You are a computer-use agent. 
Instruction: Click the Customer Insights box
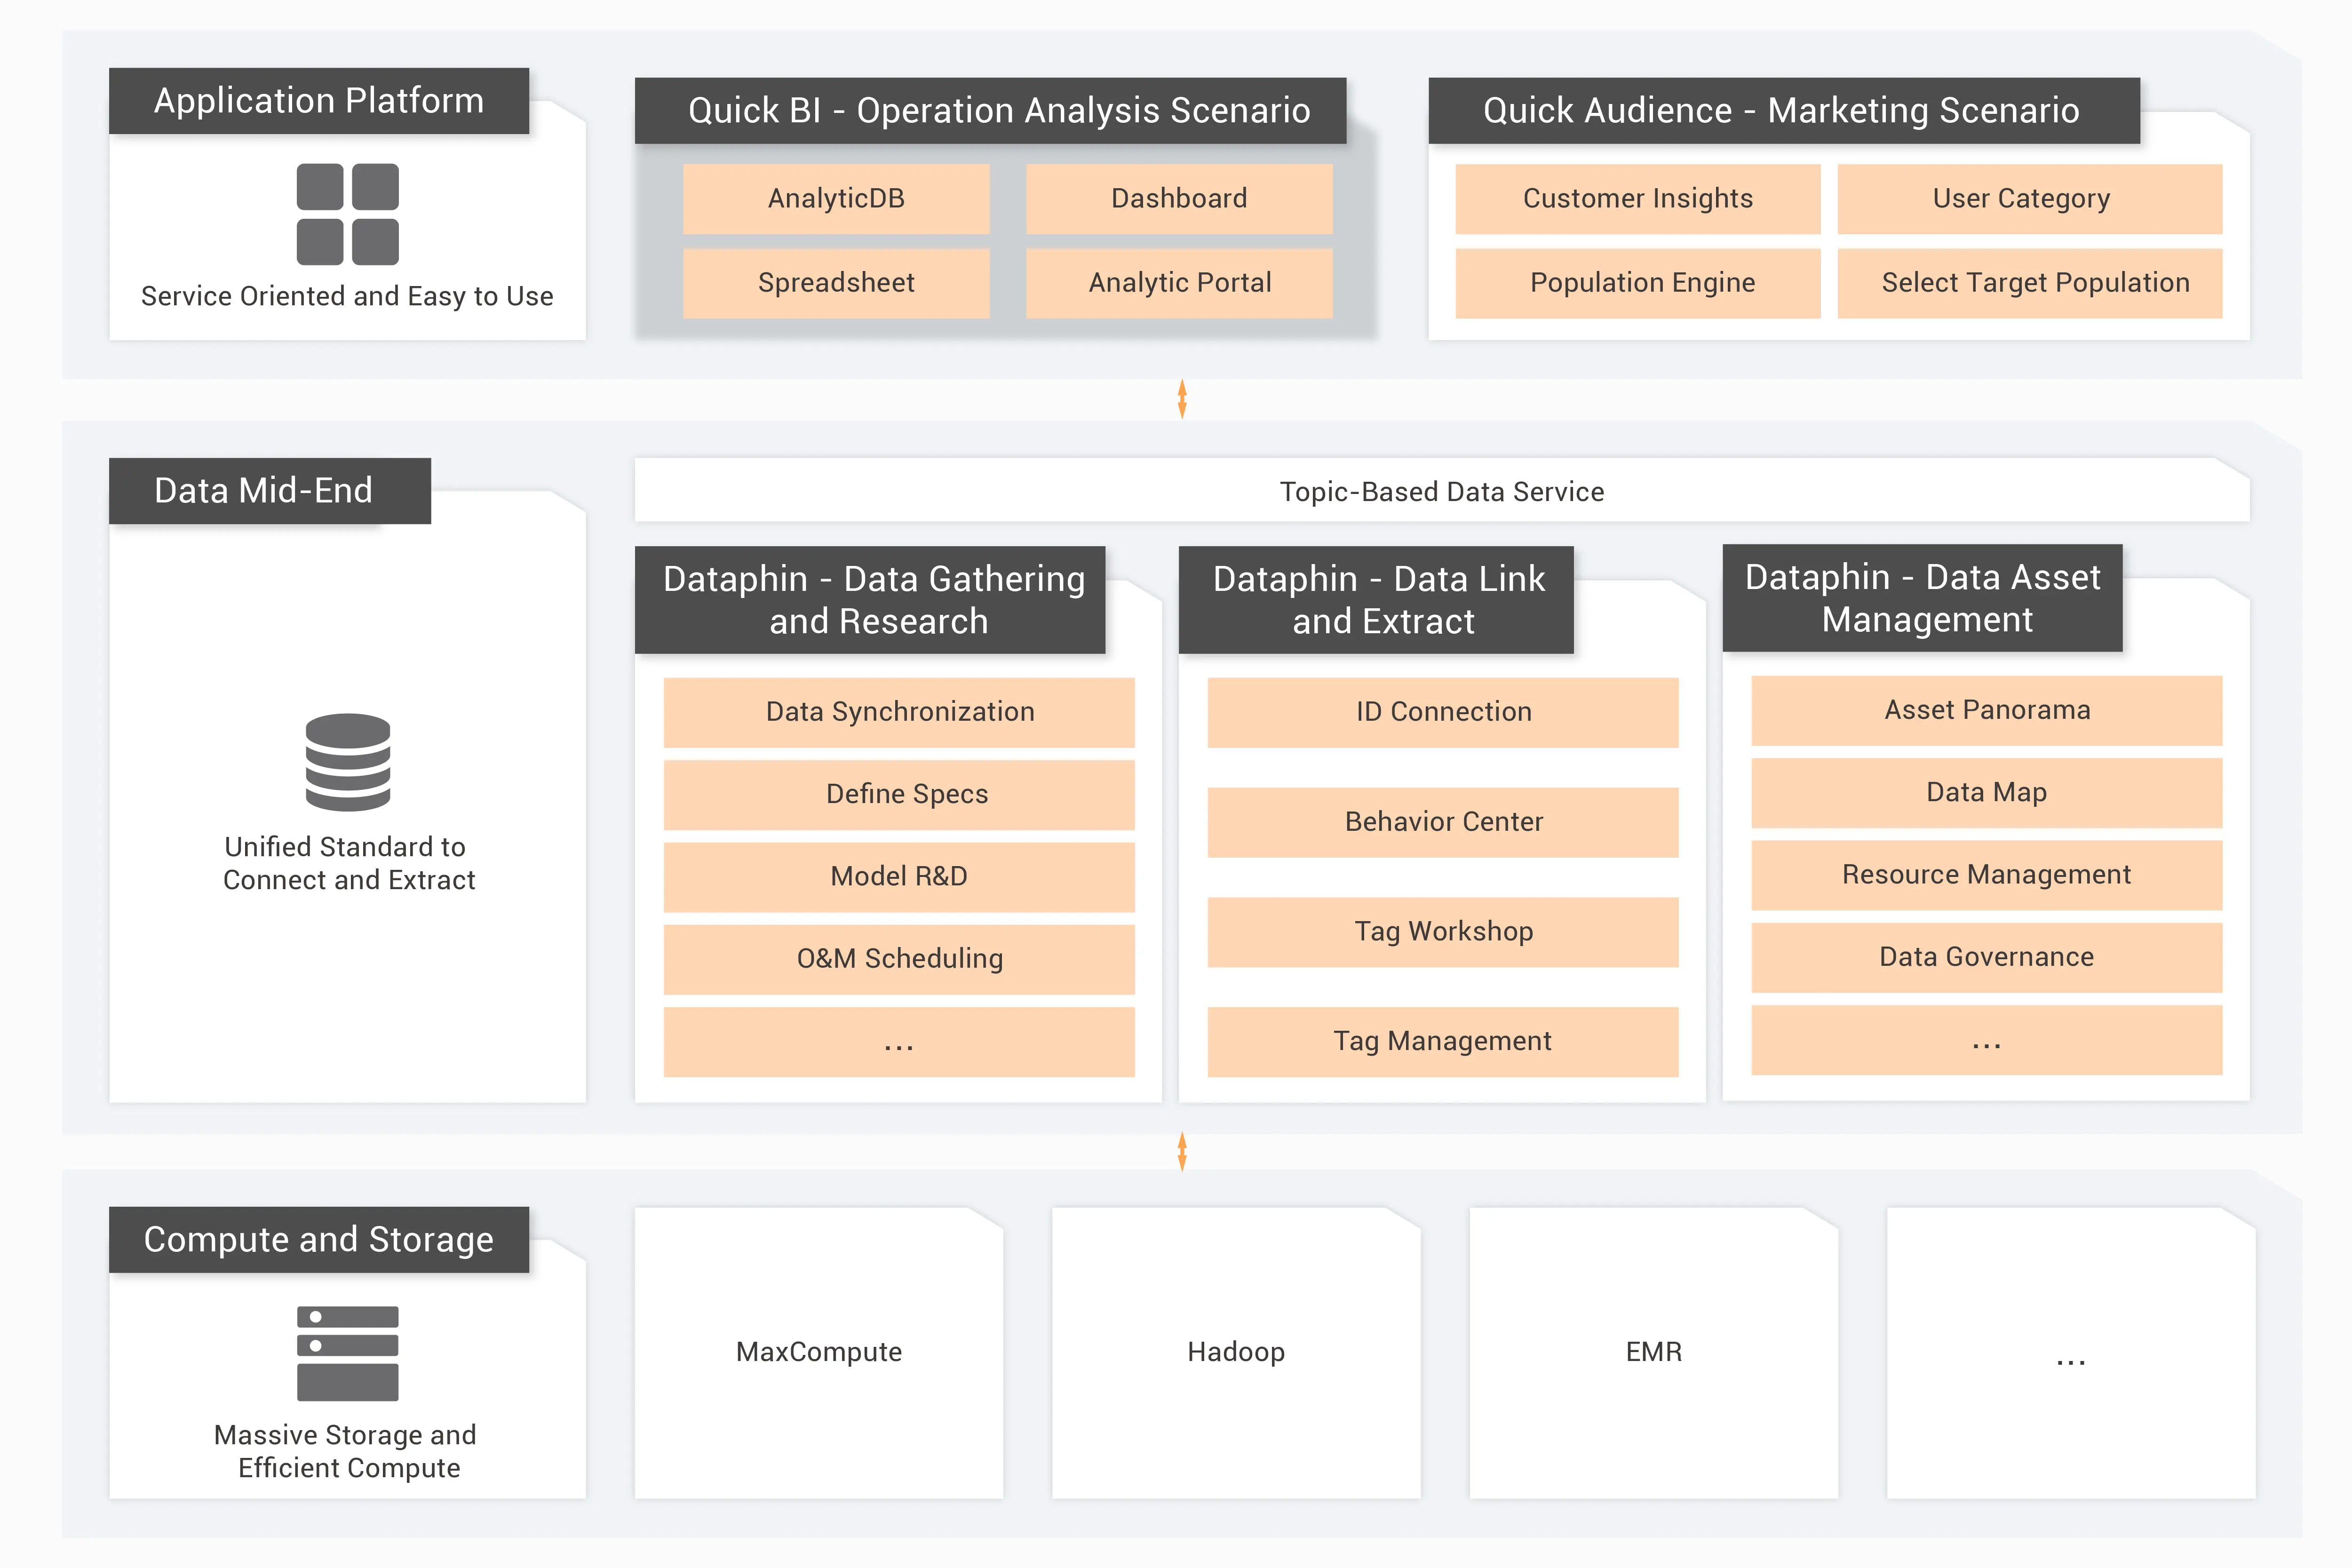click(x=1637, y=199)
